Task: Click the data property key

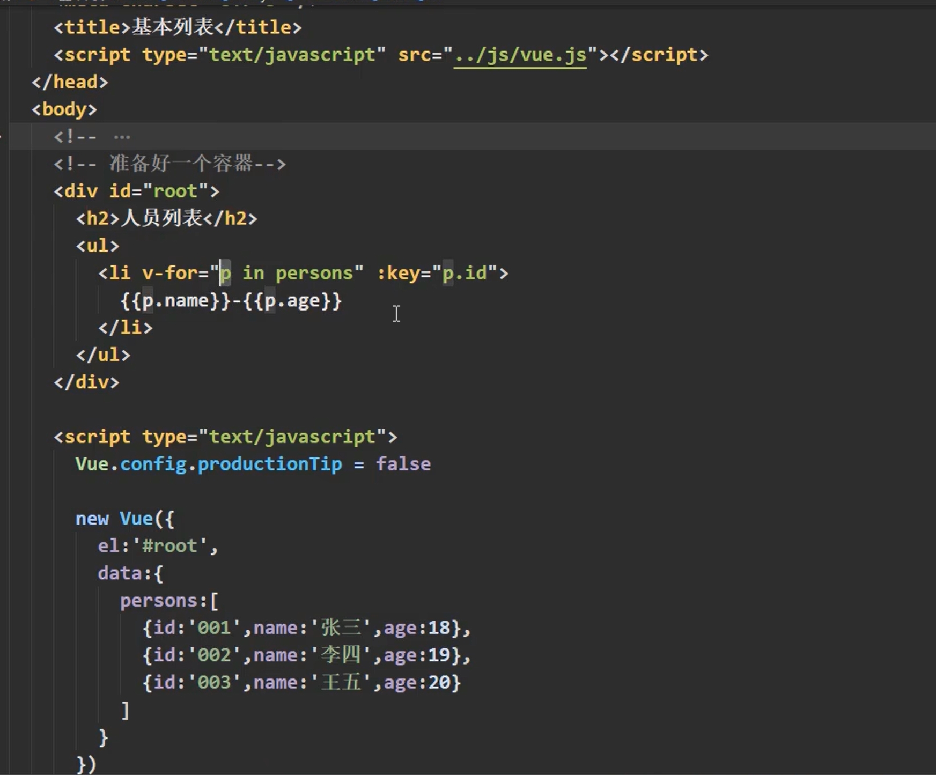Action: click(120, 573)
